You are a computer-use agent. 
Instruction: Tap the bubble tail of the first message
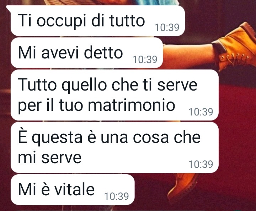pyautogui.click(x=9, y=9)
